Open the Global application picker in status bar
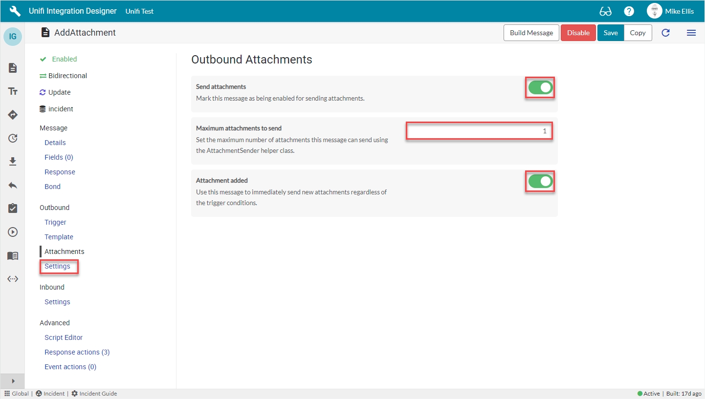This screenshot has width=705, height=399. pyautogui.click(x=17, y=394)
